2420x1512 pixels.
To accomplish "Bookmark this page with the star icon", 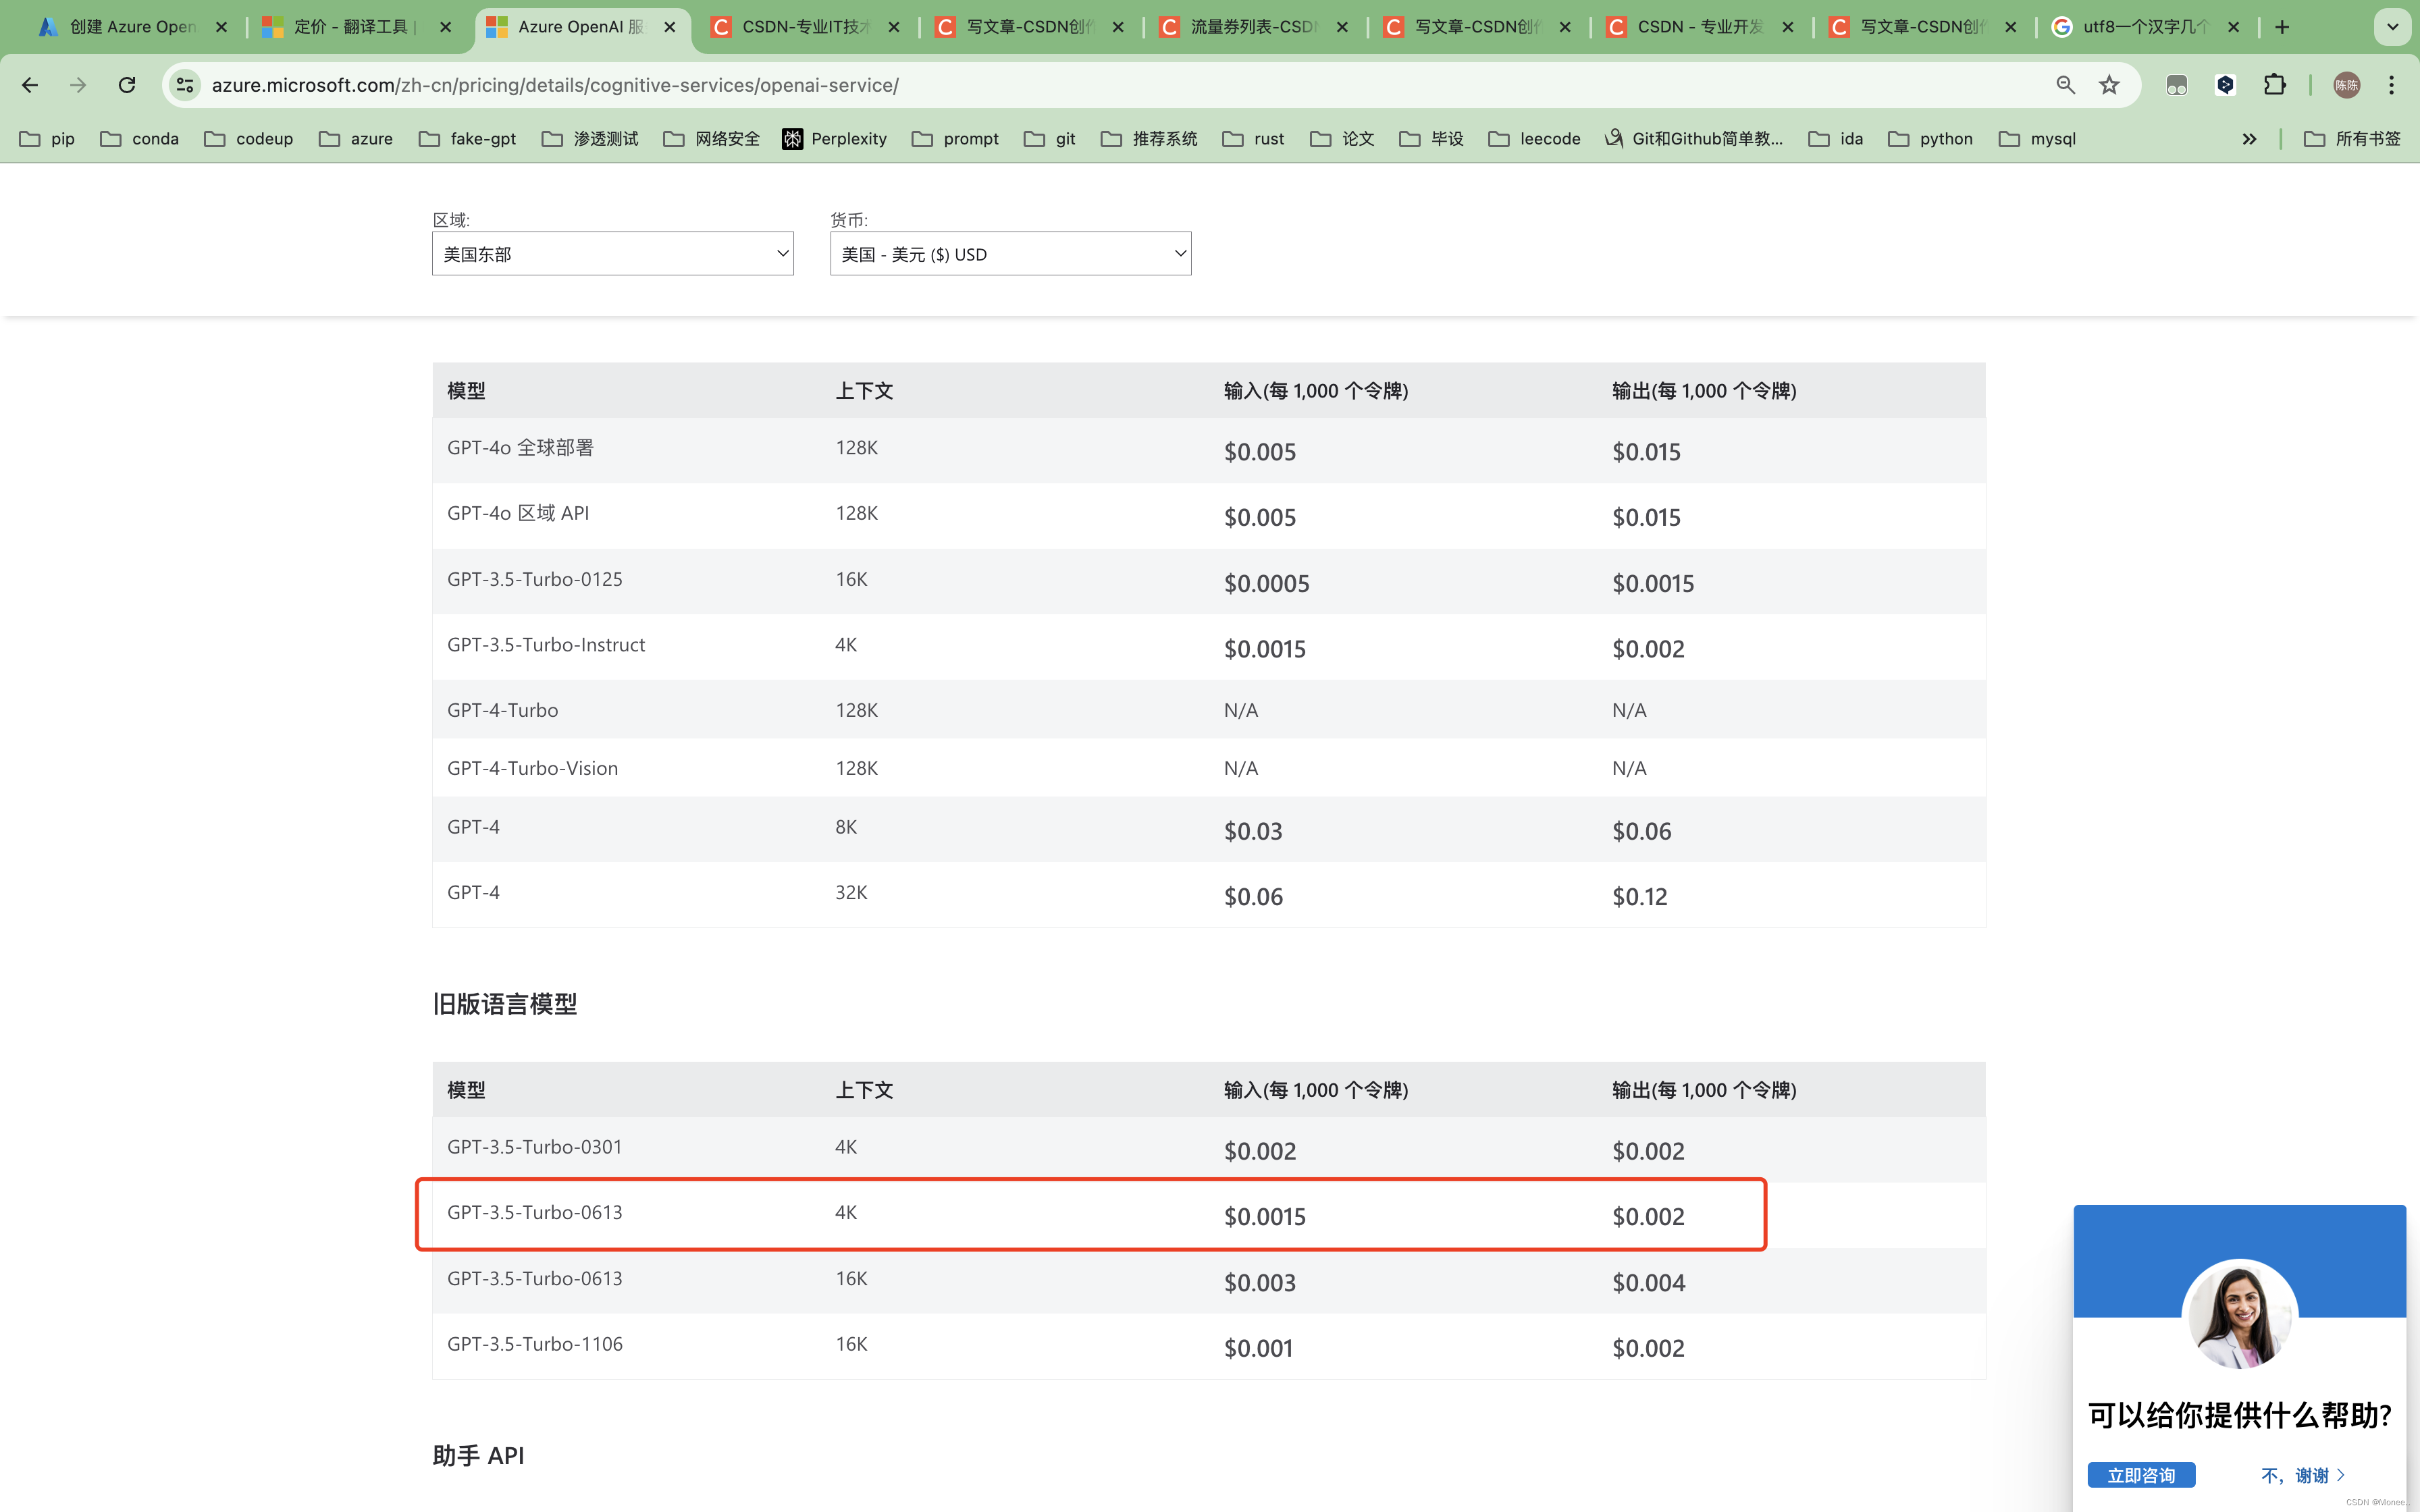I will coord(2109,85).
